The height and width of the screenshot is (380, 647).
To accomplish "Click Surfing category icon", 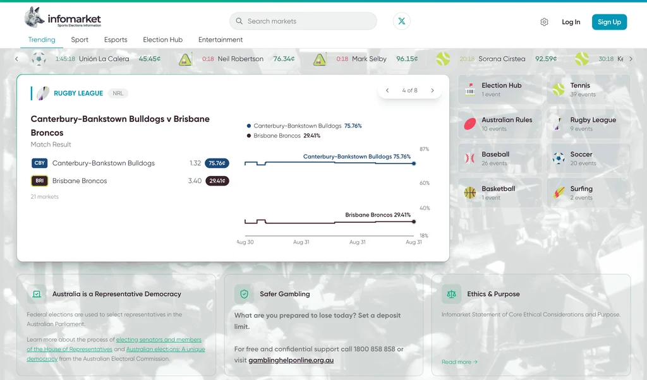I will 559,193.
